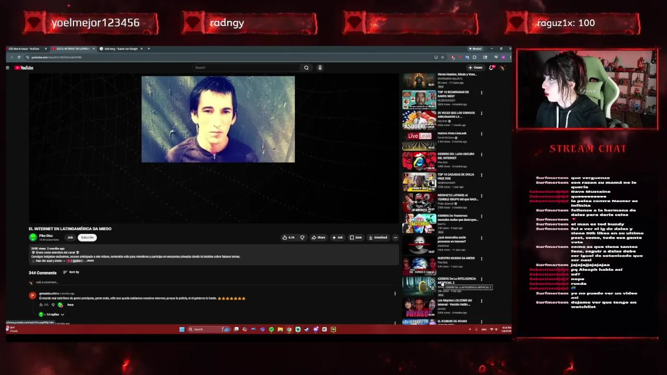Open the Windows Start button on the taskbar
The height and width of the screenshot is (375, 667).
181,329
